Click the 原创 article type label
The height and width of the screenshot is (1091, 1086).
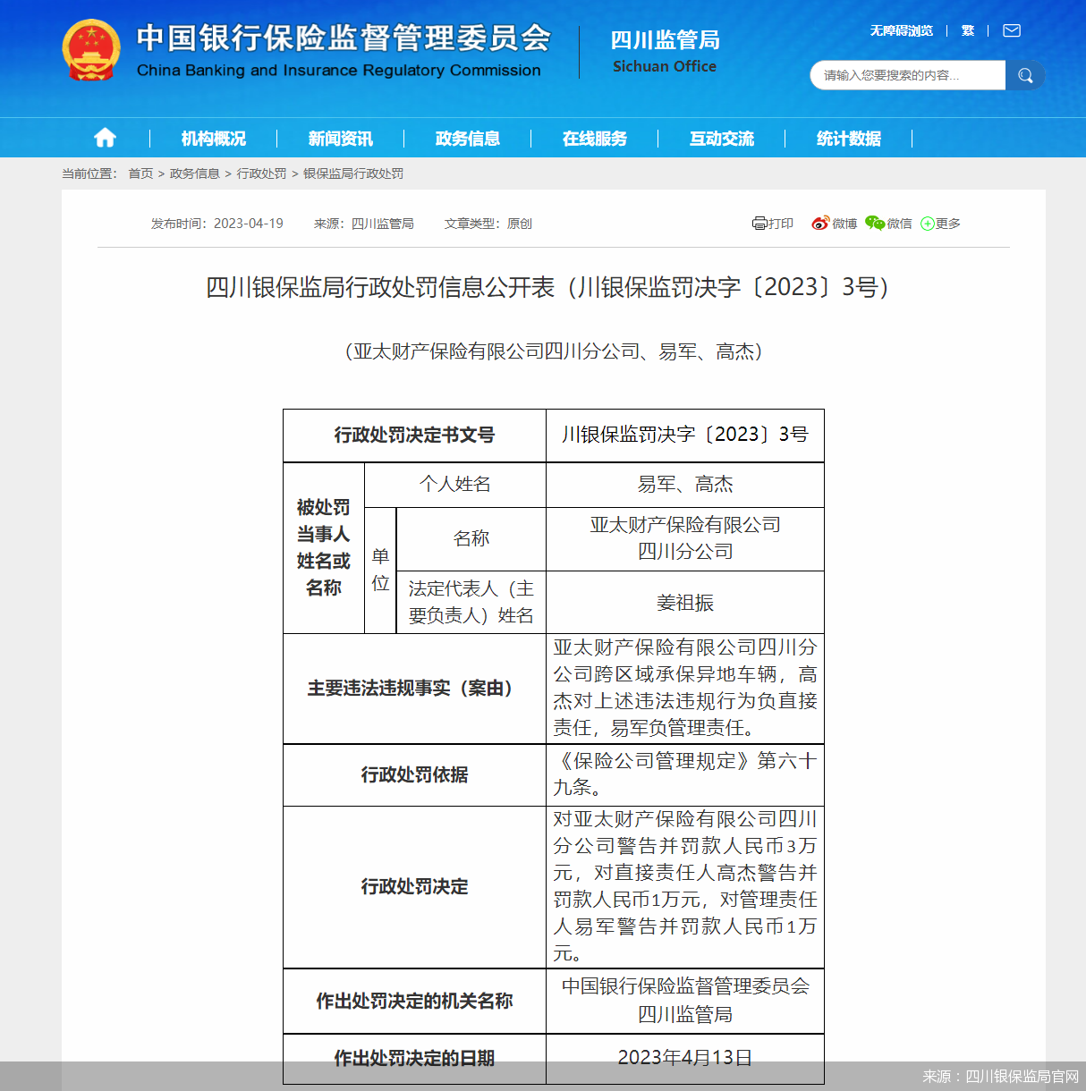pyautogui.click(x=520, y=223)
